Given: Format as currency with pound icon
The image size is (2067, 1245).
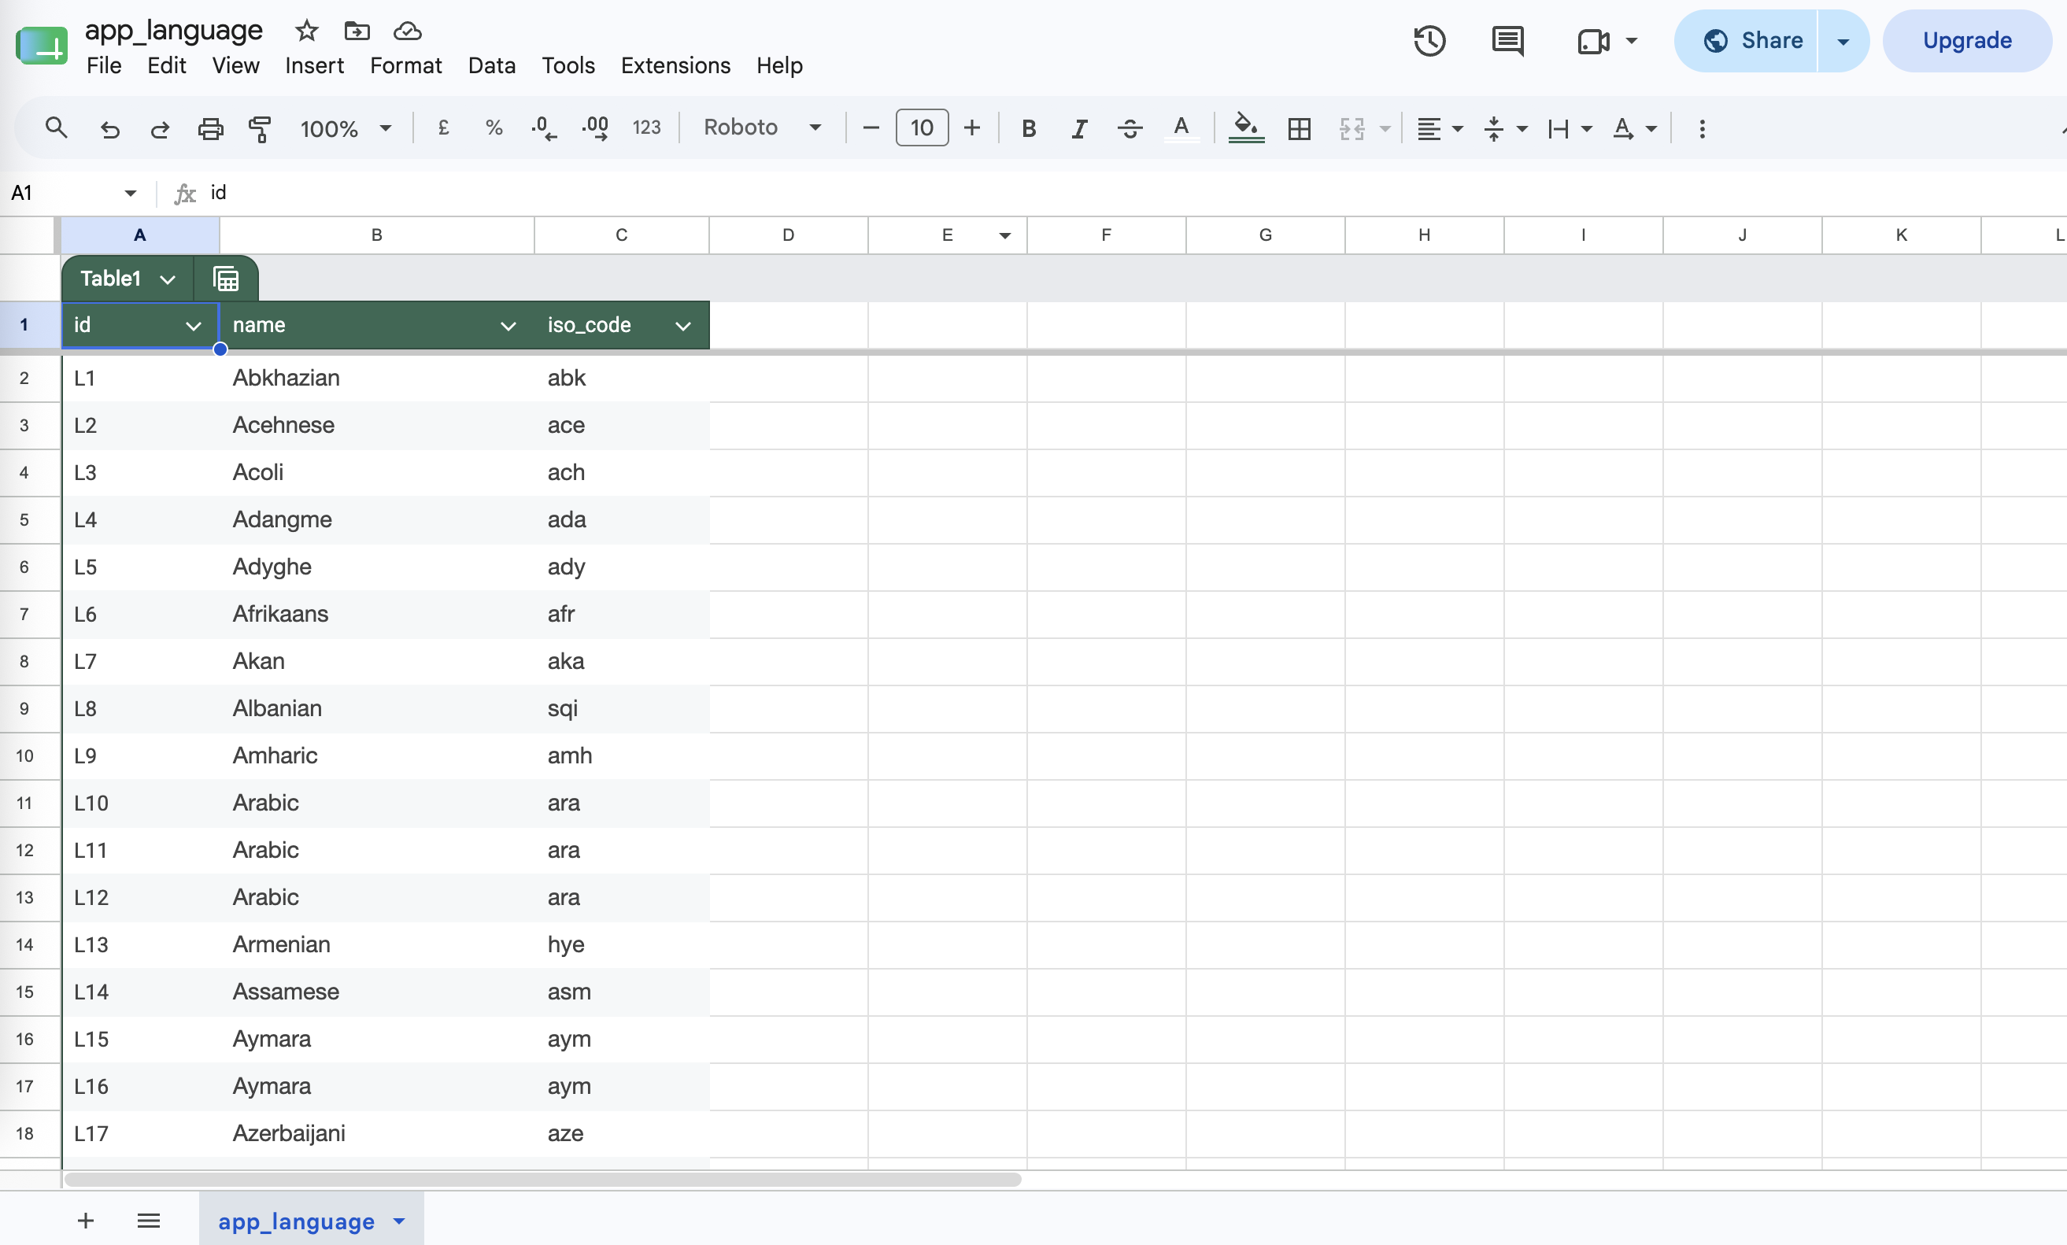Looking at the screenshot, I should (444, 128).
